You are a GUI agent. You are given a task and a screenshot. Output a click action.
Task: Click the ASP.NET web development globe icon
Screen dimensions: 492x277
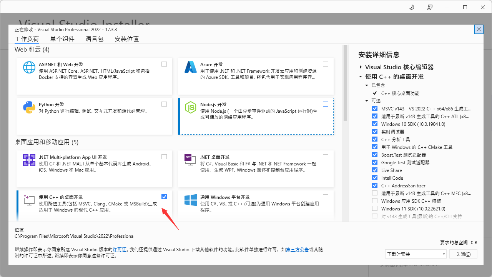click(x=29, y=67)
